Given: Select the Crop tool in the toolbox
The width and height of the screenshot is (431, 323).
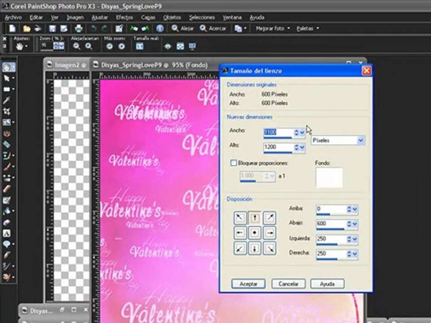Looking at the screenshot, I should pos(7,111).
